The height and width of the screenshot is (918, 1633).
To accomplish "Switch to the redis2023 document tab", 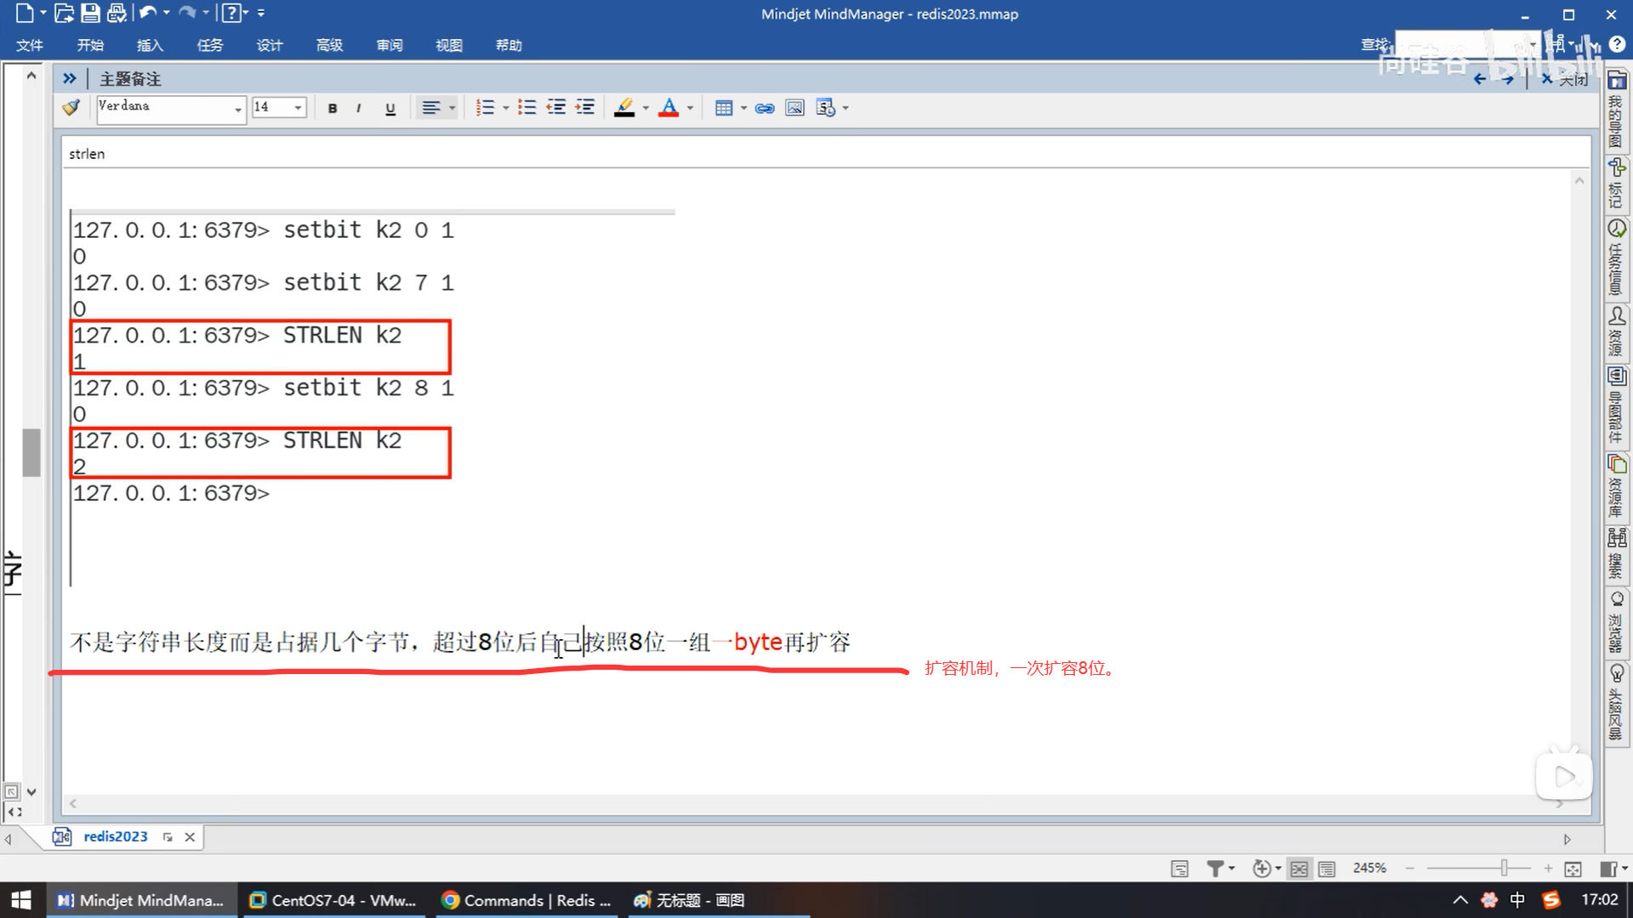I will pos(116,836).
